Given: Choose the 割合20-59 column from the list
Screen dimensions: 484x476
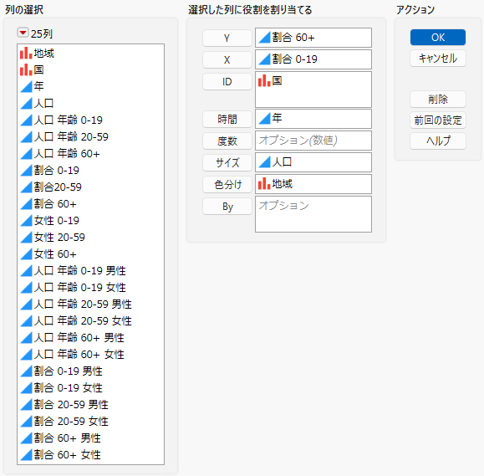Looking at the screenshot, I should pos(90,187).
